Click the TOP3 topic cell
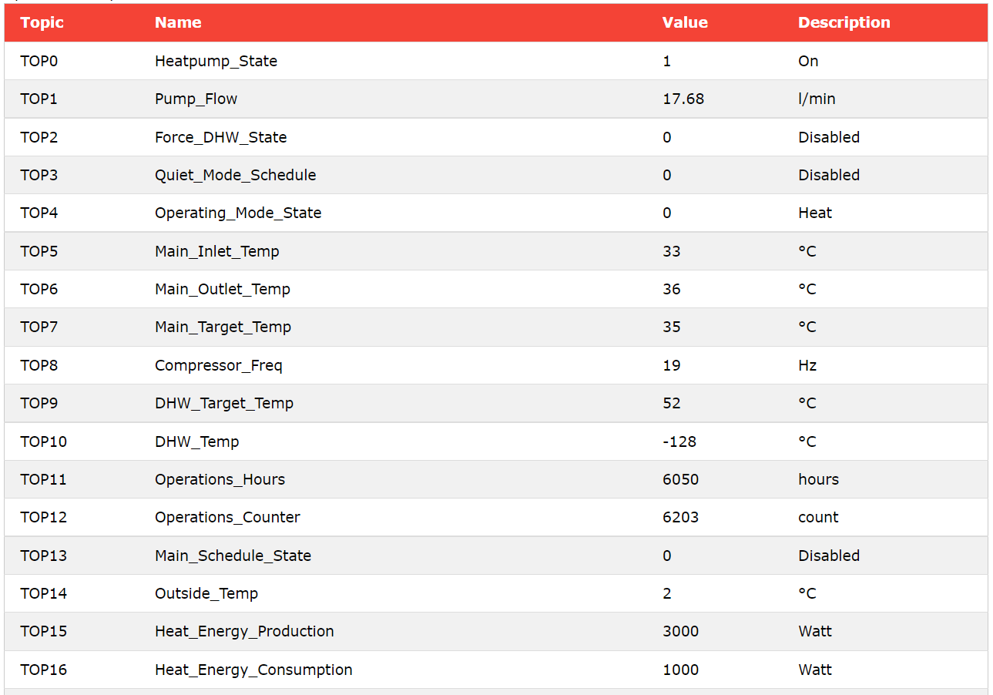This screenshot has height=695, width=993. 39,175
